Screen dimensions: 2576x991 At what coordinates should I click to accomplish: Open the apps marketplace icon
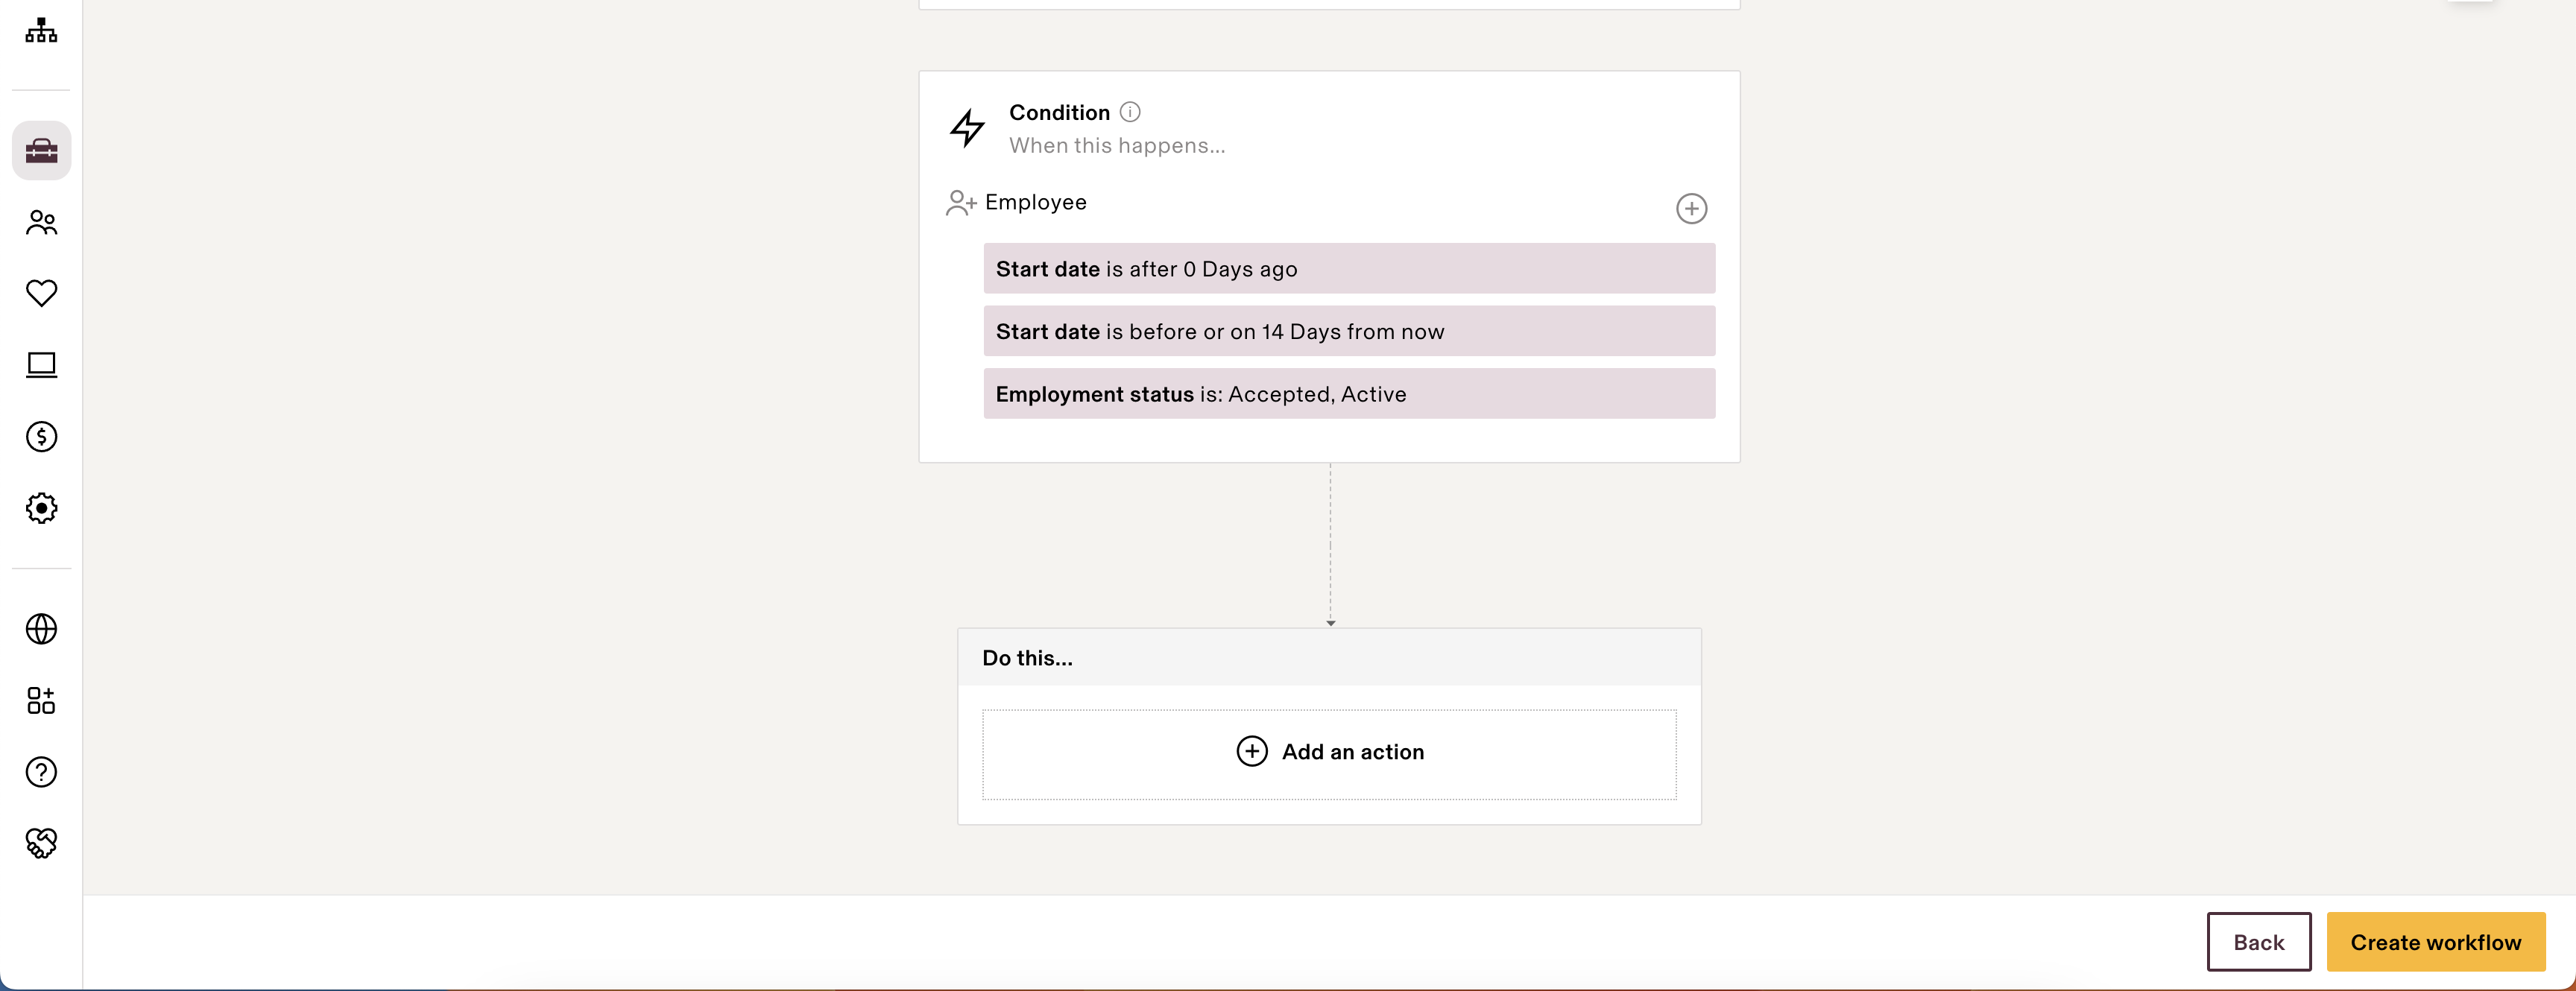41,700
